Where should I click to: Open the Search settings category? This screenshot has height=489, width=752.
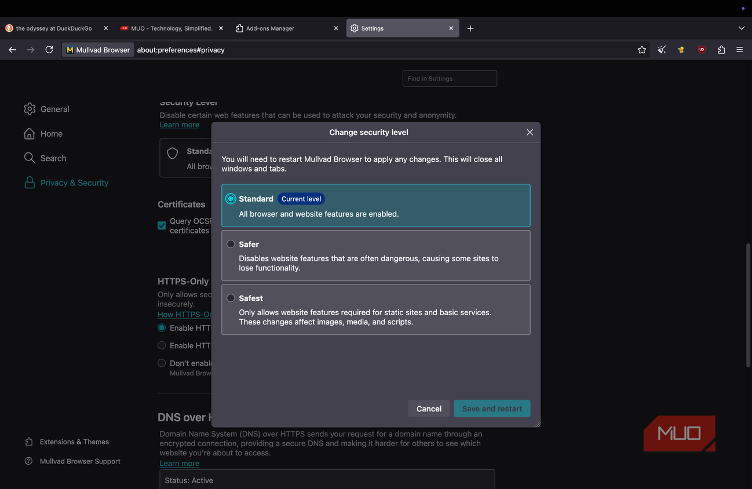(45, 158)
